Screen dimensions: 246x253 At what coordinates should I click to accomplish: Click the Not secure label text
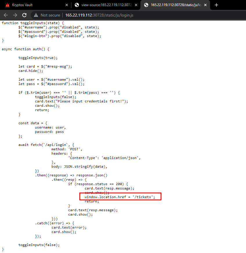[50, 15]
